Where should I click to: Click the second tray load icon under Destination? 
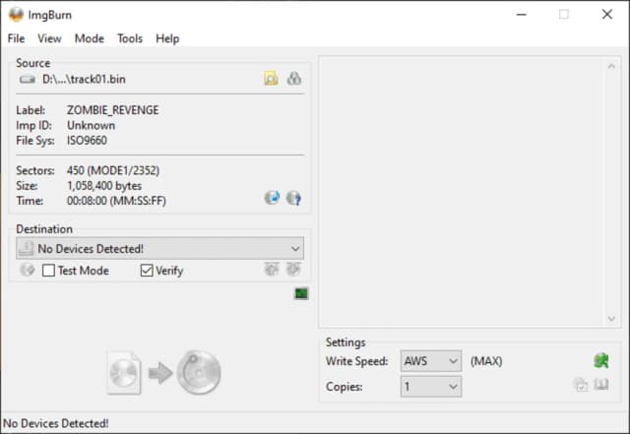click(x=293, y=269)
